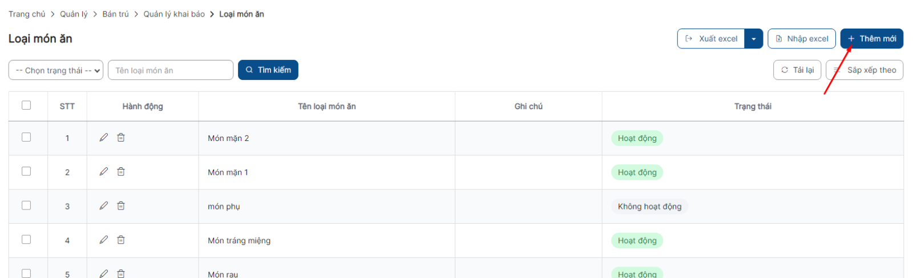Tick the checkbox for món phụ row
Image resolution: width=913 pixels, height=278 pixels.
coord(26,206)
